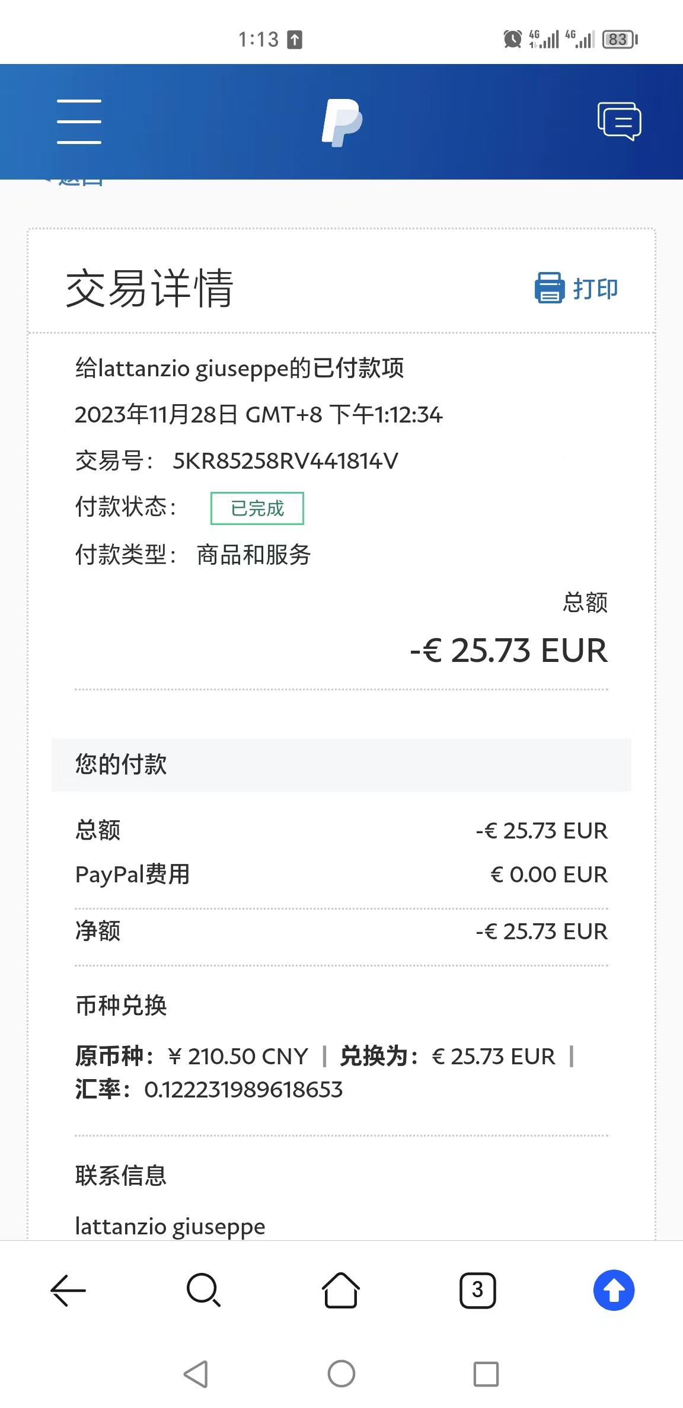This screenshot has width=683, height=1408.
Task: Open Android recent apps square button
Action: click(x=486, y=1374)
